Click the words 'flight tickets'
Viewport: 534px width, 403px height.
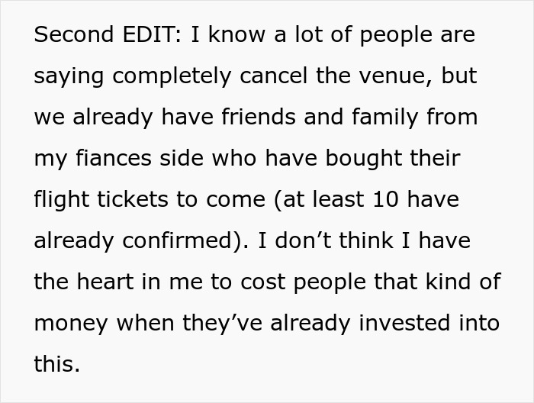(x=101, y=200)
